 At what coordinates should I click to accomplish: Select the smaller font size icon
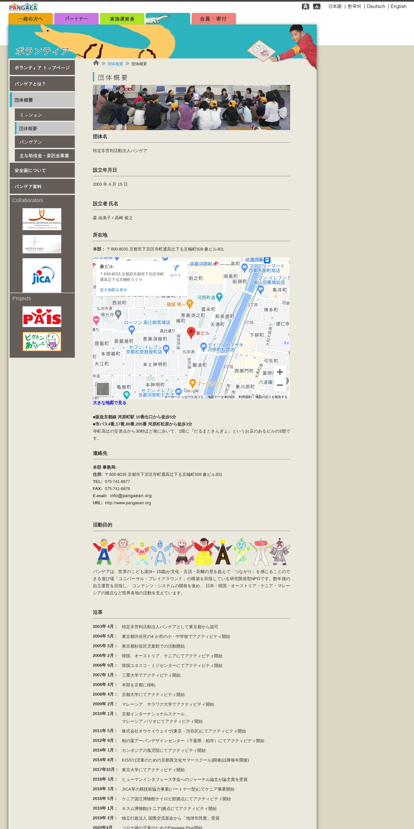[317, 6]
